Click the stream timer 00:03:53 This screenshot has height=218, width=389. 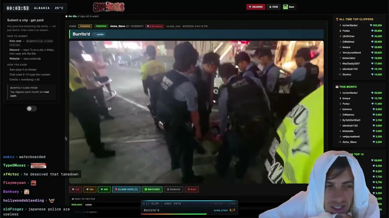pyautogui.click(x=18, y=8)
